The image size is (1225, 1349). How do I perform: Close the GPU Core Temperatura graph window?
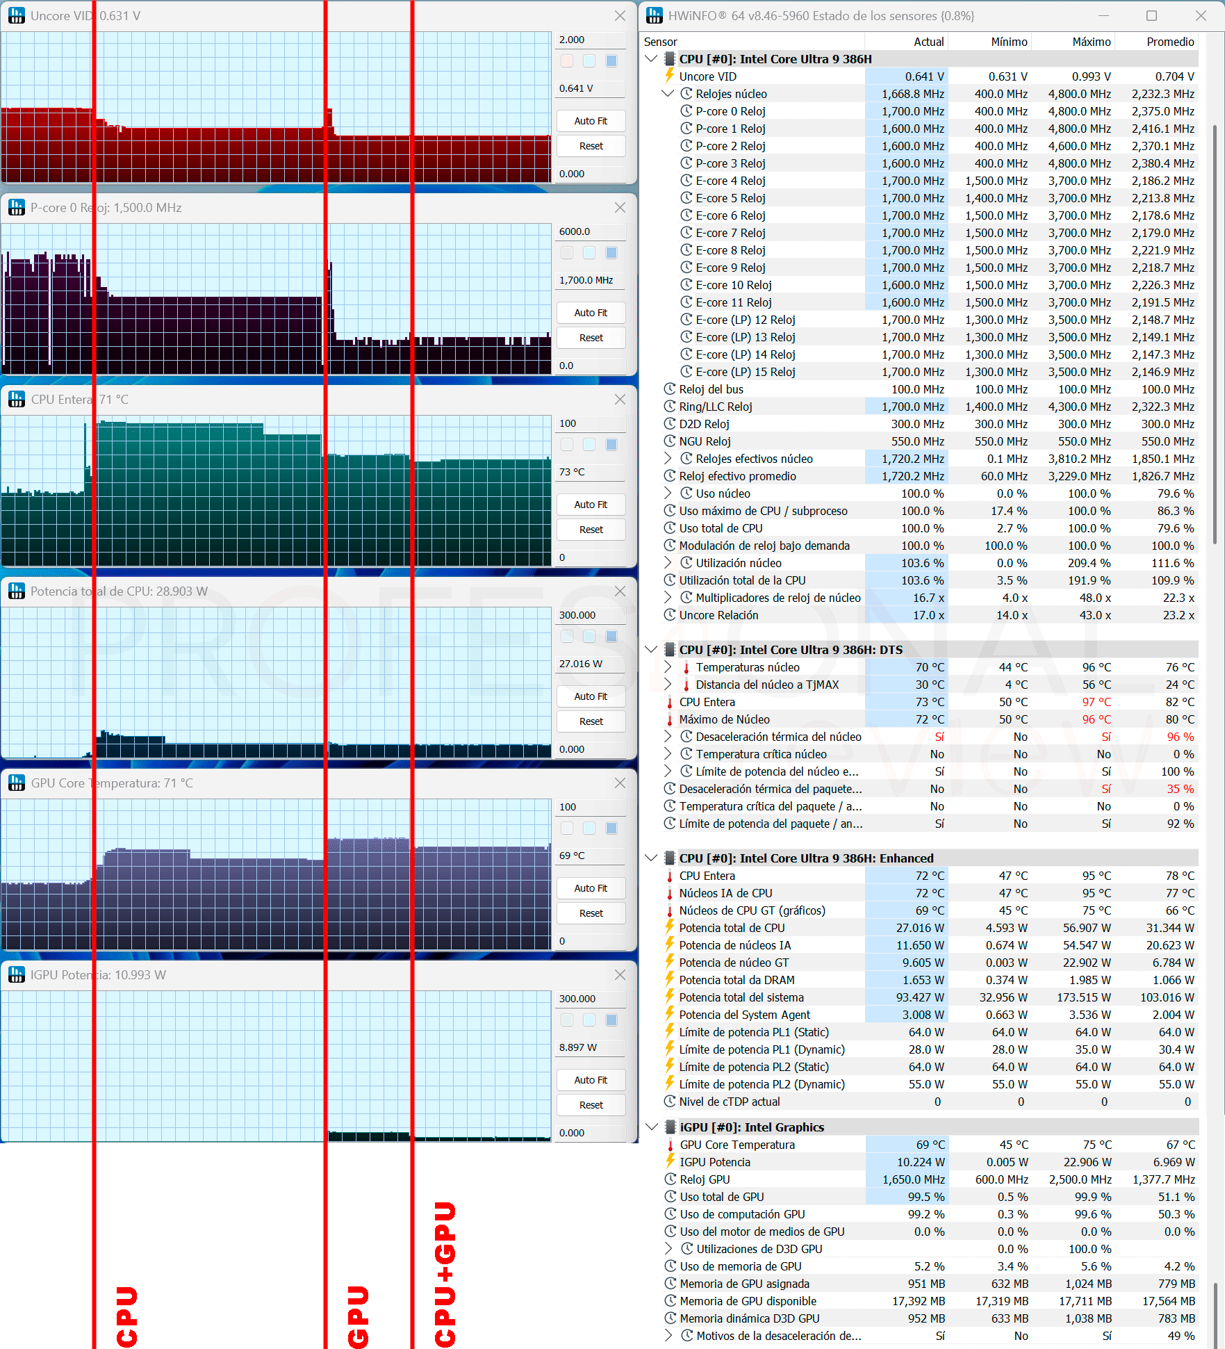point(620,783)
